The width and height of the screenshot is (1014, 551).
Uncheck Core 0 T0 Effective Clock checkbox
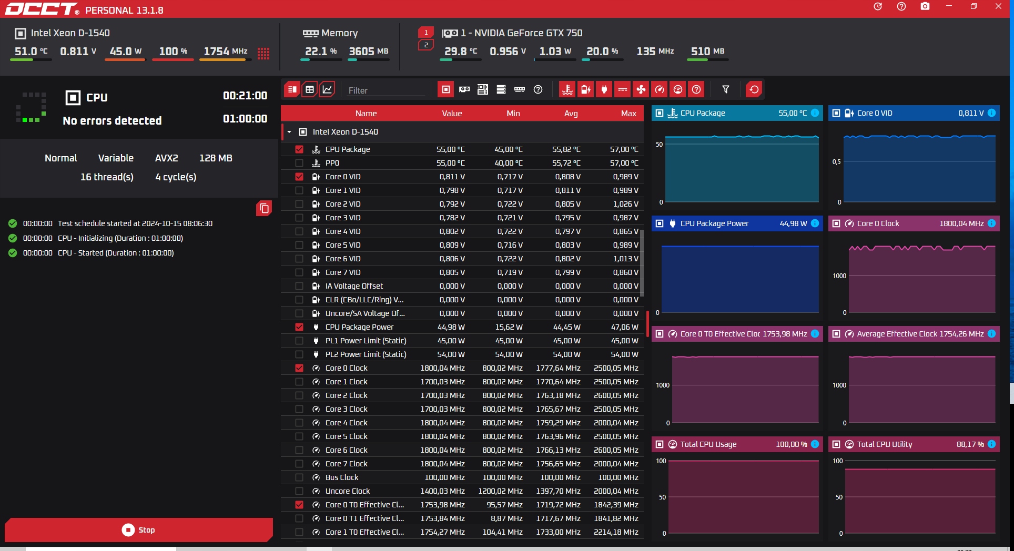point(299,505)
